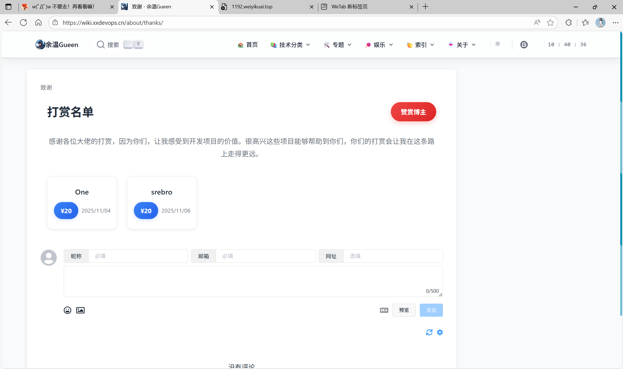
Task: Refresh the comments with the blue refresh icon
Action: pyautogui.click(x=429, y=332)
